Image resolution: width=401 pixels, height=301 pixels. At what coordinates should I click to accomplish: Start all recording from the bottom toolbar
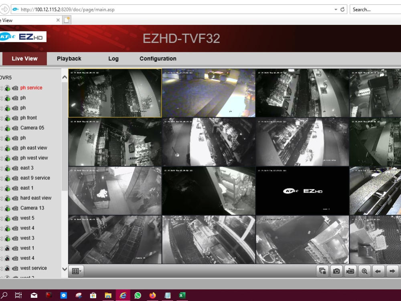[350, 271]
